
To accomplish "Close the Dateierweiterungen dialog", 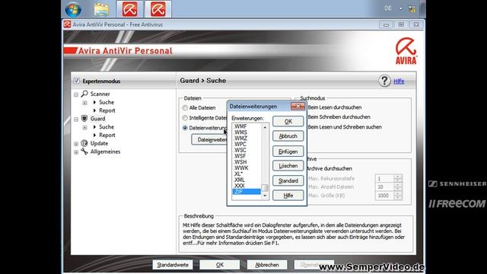I will click(298, 107).
